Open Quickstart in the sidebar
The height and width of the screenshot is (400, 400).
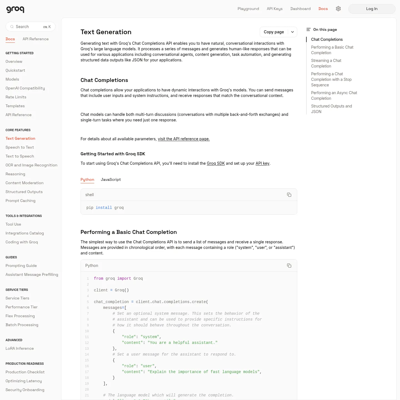[x=15, y=70]
